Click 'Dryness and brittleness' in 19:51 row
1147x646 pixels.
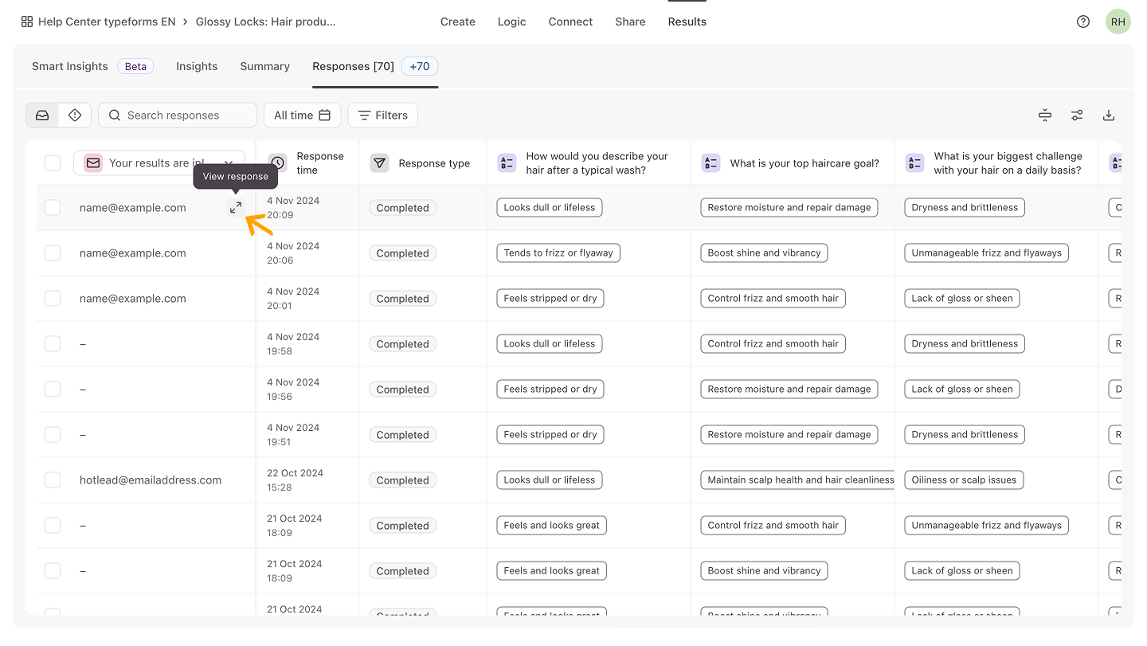point(965,435)
